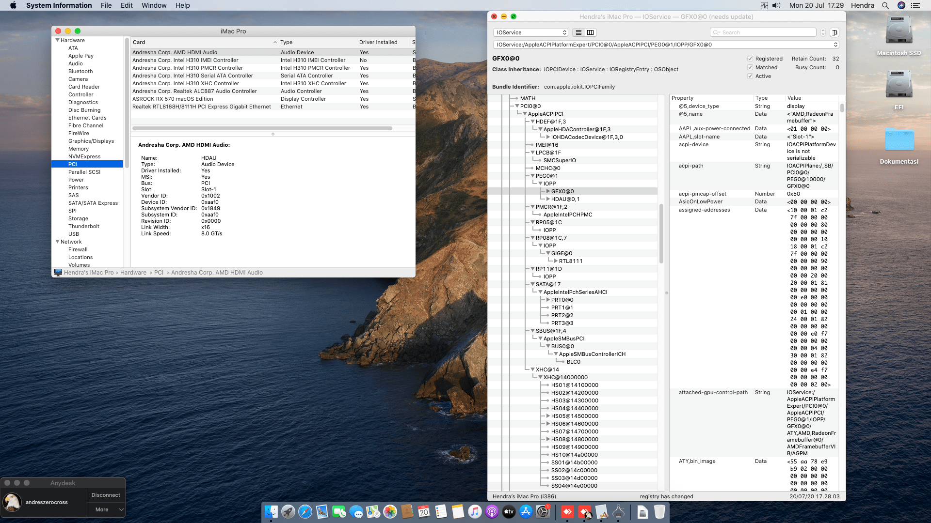
Task: Open the Dokumentasi folder
Action: click(x=899, y=140)
